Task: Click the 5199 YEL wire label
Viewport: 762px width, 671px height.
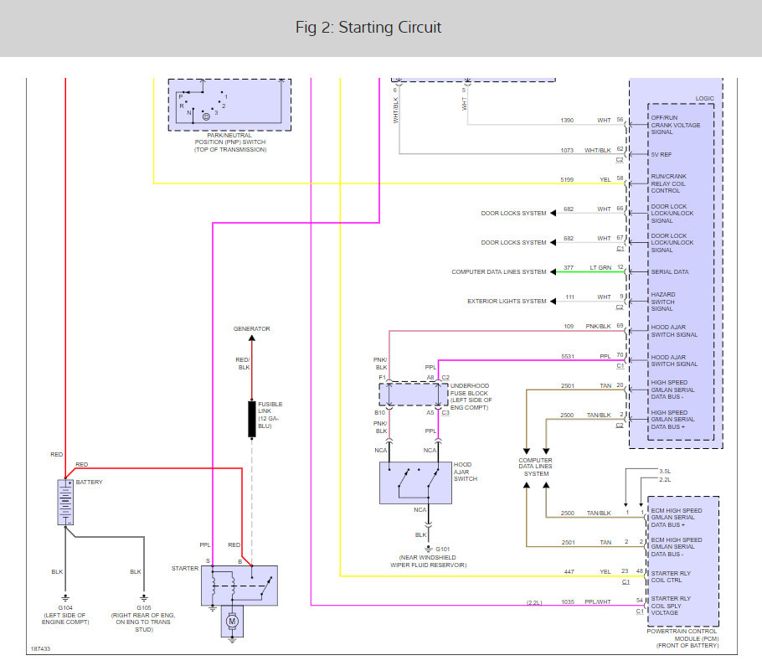Action: tap(585, 179)
